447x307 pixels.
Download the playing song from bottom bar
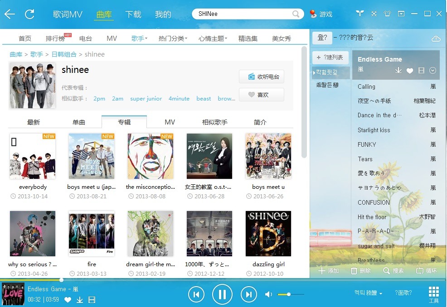80,300
